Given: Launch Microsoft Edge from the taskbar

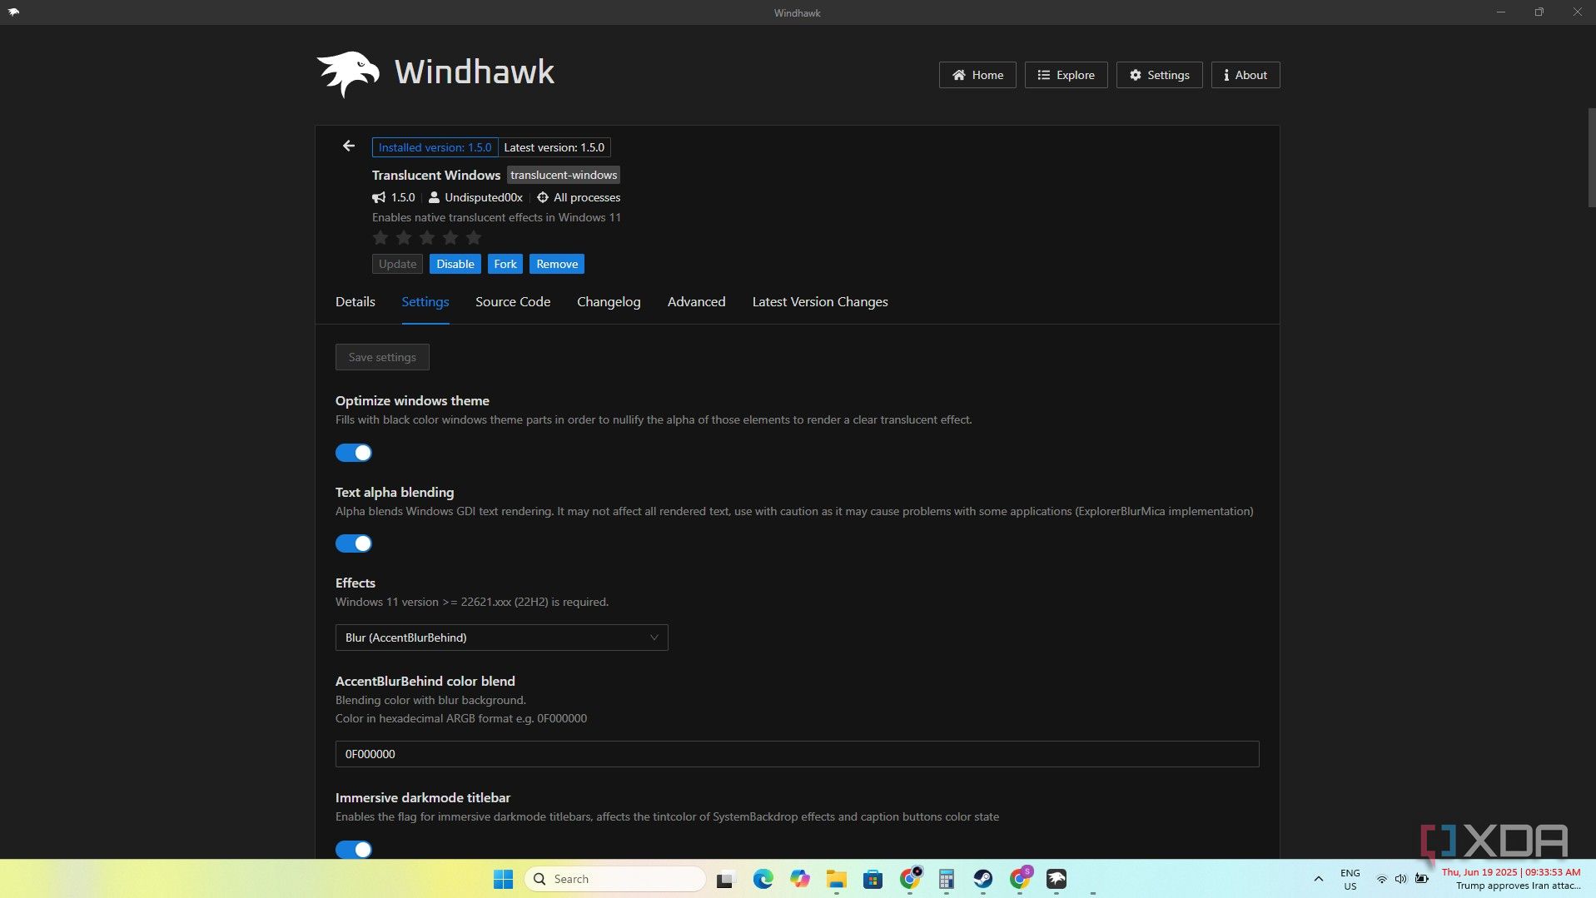Looking at the screenshot, I should 763,879.
